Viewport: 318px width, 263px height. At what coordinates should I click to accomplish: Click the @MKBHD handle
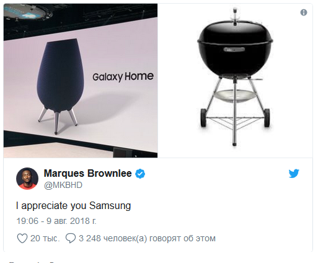[63, 185]
